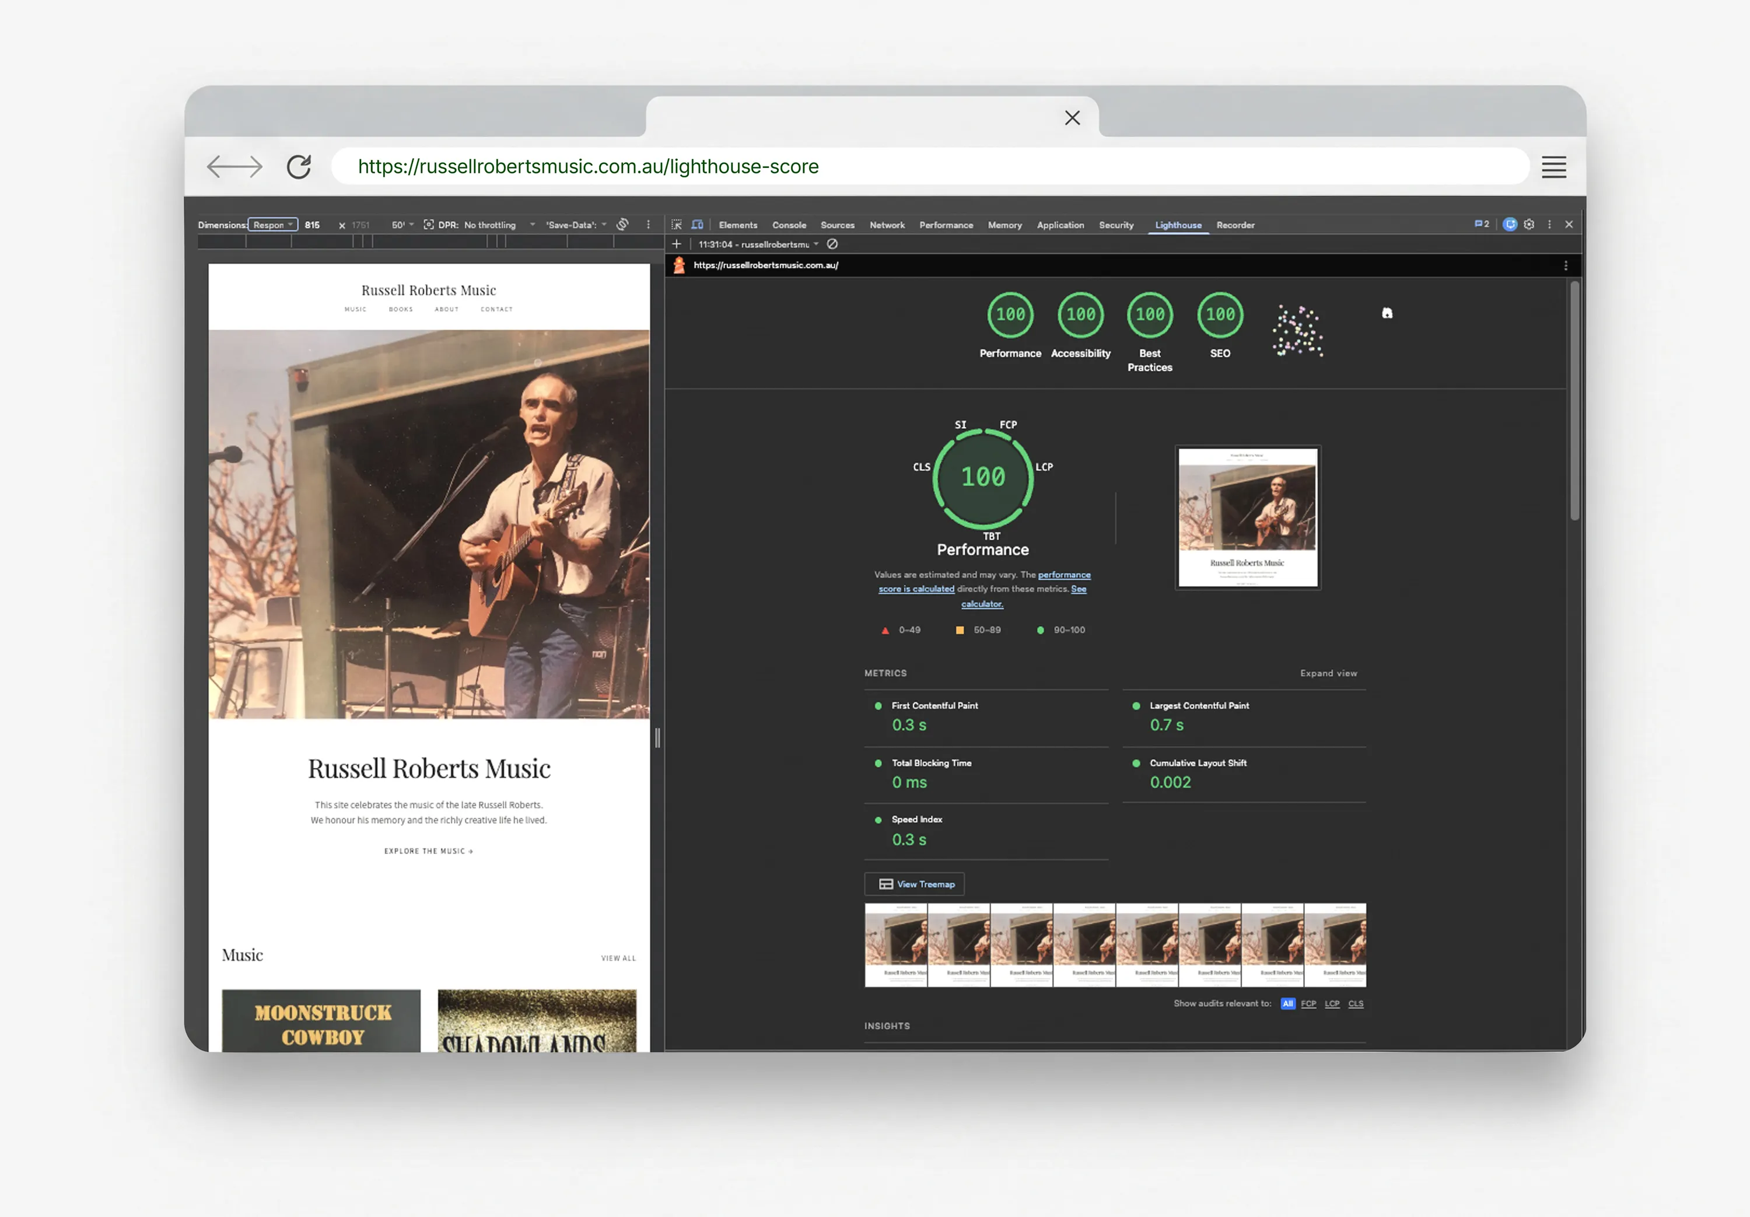This screenshot has width=1750, height=1217.
Task: Open the blue AI assistance icon
Action: (x=1509, y=224)
